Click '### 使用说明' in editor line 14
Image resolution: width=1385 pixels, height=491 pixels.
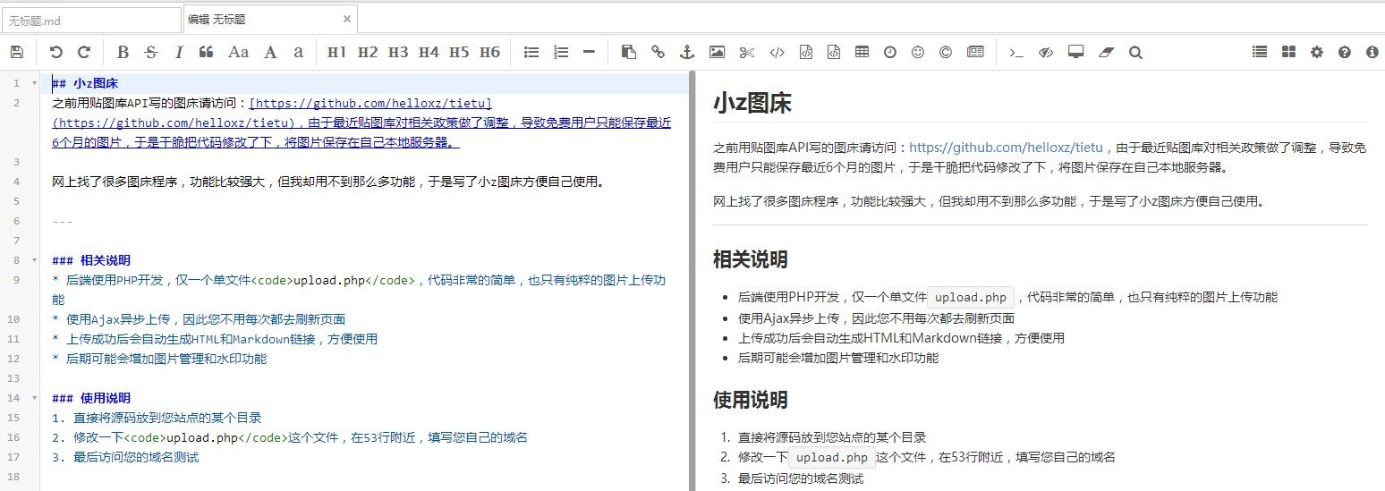point(91,399)
